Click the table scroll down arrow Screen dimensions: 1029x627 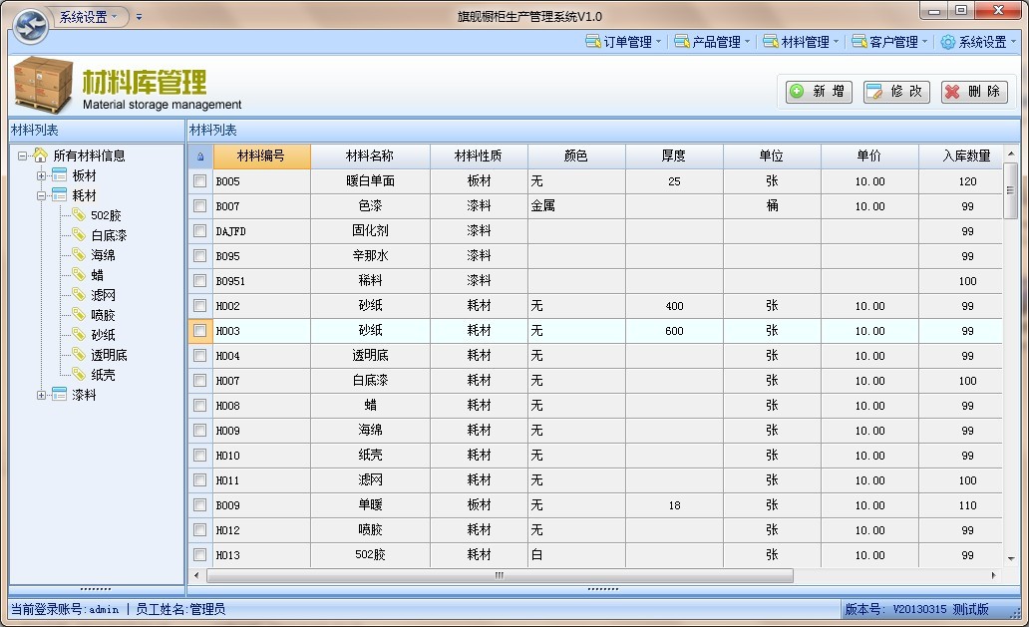(x=1011, y=559)
